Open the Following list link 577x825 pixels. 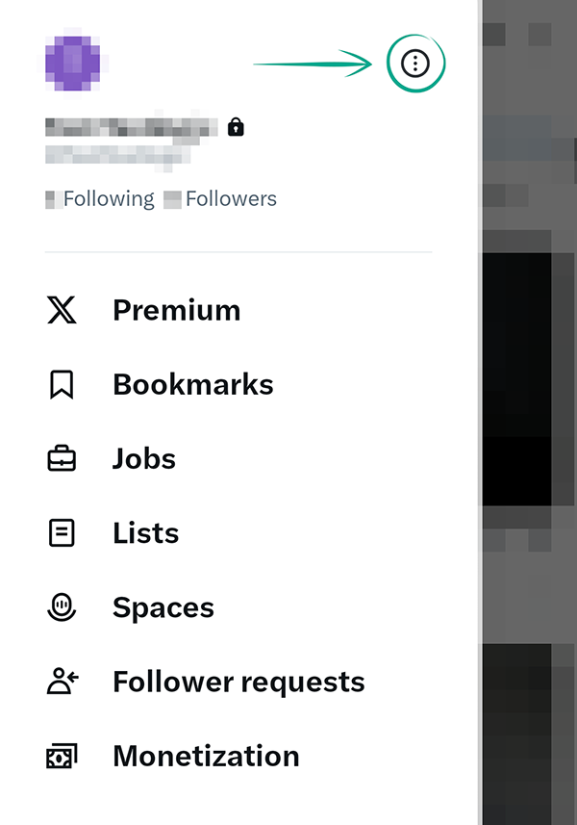108,199
